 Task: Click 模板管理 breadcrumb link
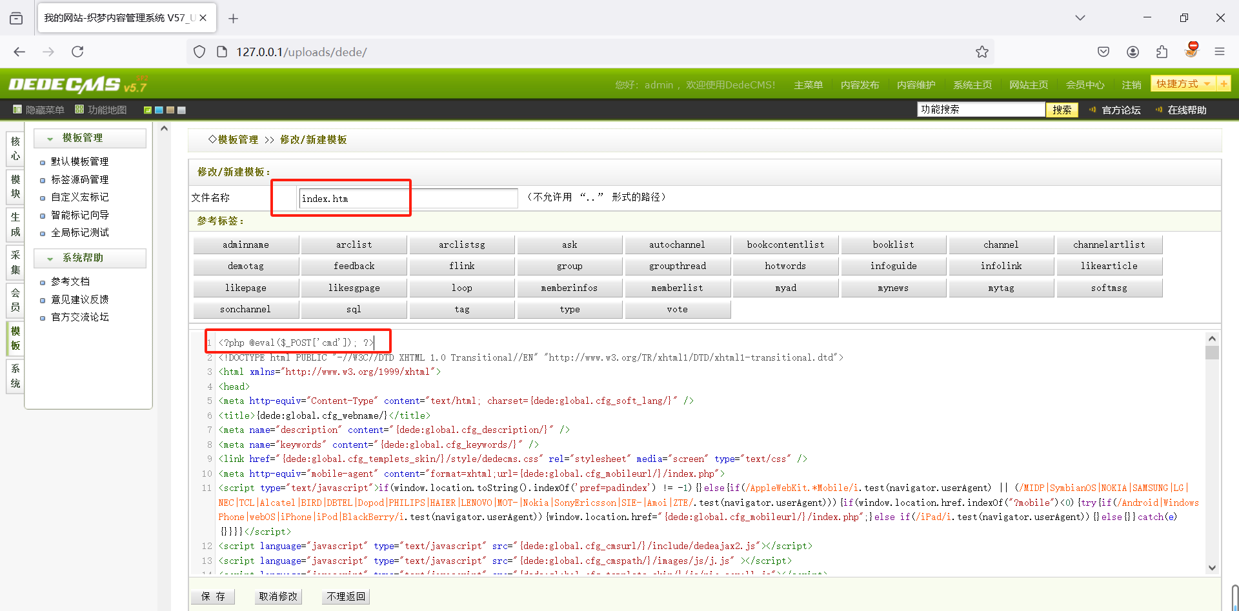238,139
